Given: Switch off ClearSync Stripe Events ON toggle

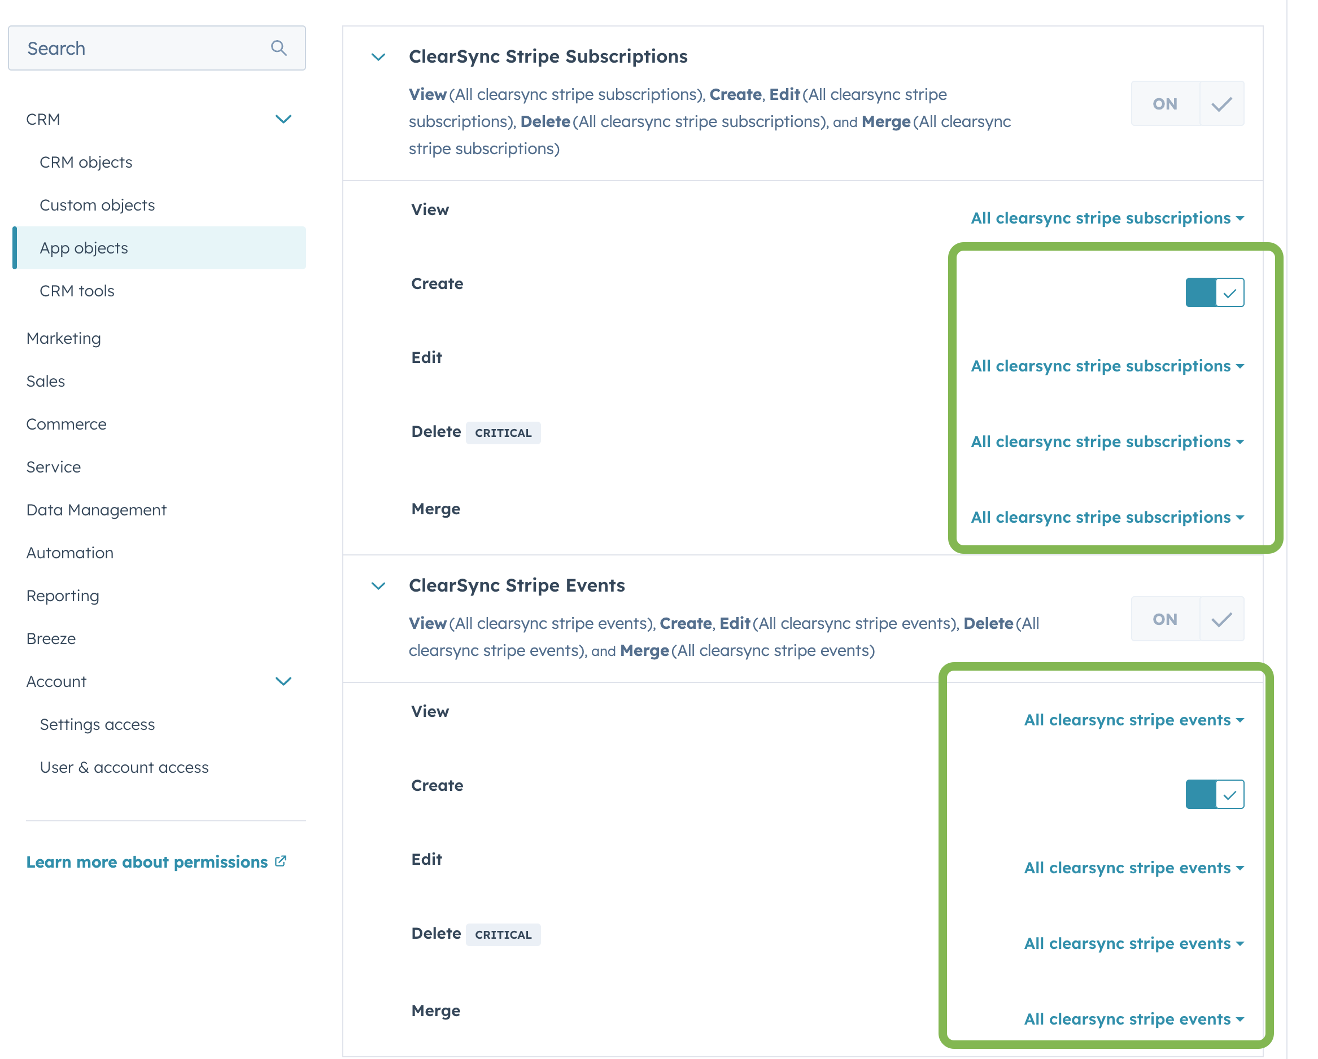Looking at the screenshot, I should point(1186,619).
